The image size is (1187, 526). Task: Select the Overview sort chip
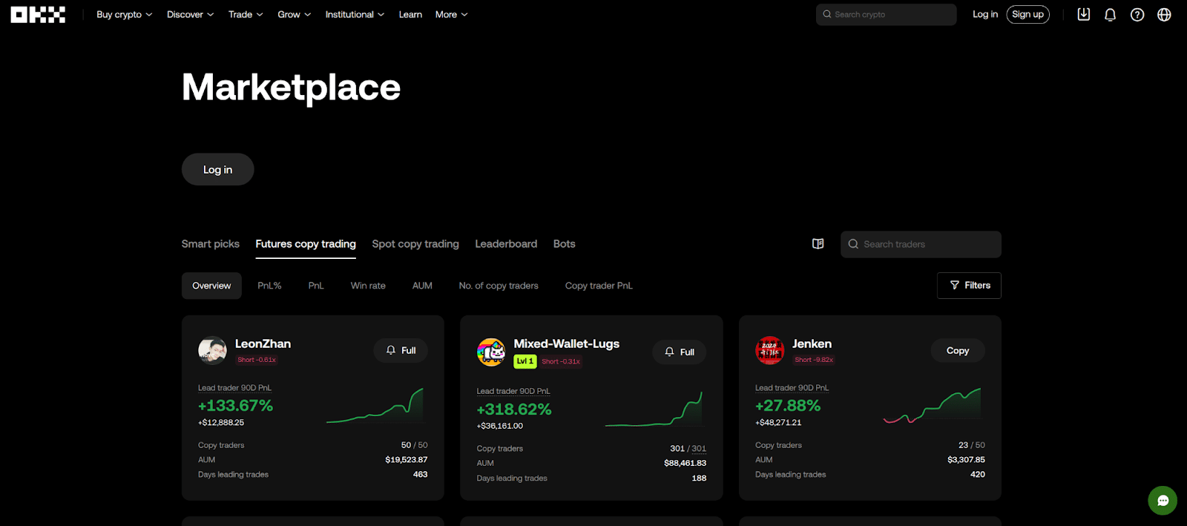(211, 286)
